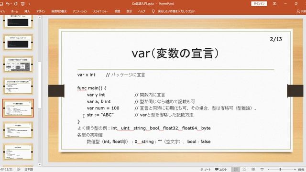The height and width of the screenshot is (172, 306).
Task: Click the Save icon in quick access toolbar
Action: [x=1, y=4]
